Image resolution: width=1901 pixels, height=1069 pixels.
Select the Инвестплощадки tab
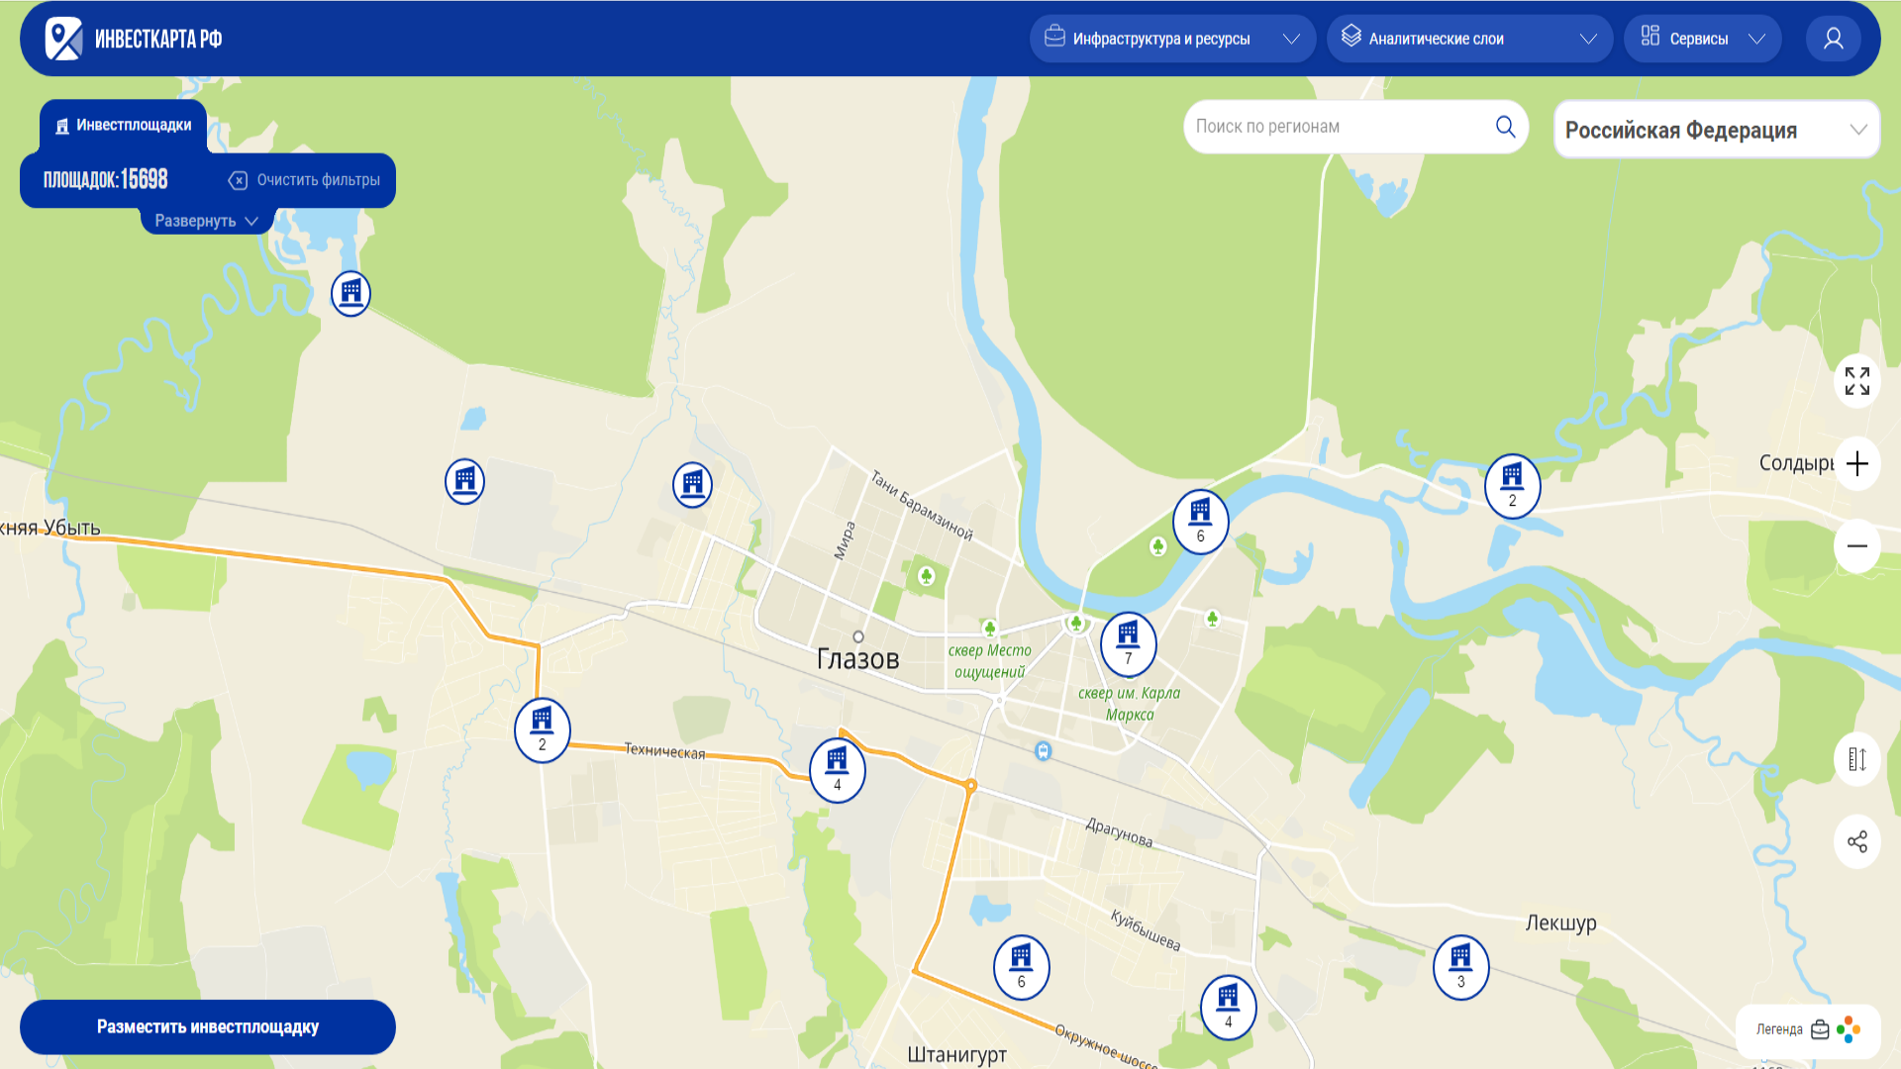tap(124, 125)
